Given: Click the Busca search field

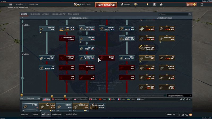Looking at the screenshot, I should tap(173, 14).
